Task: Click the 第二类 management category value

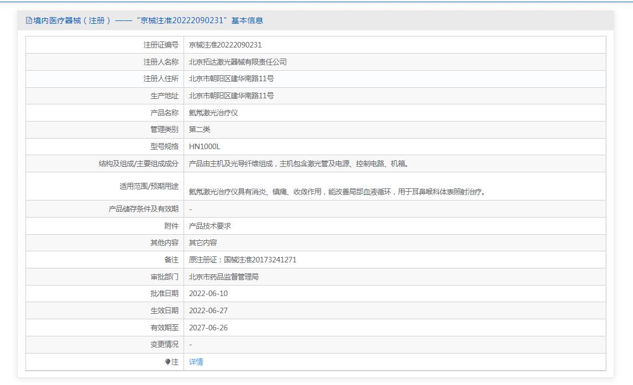Action: [x=200, y=129]
